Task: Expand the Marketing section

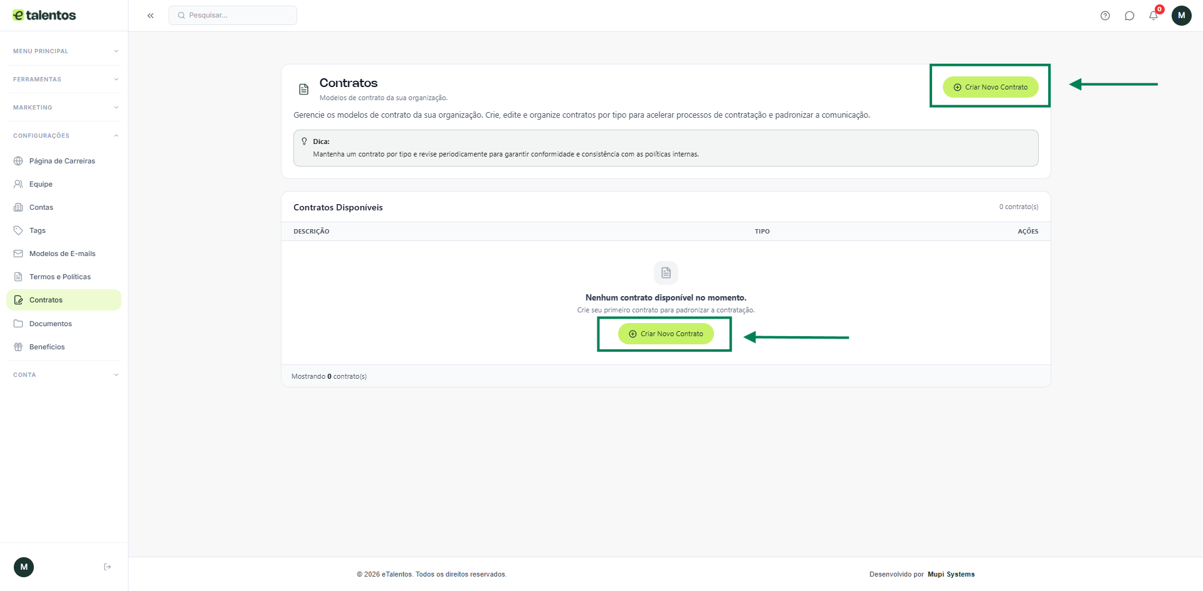Action: click(x=65, y=108)
